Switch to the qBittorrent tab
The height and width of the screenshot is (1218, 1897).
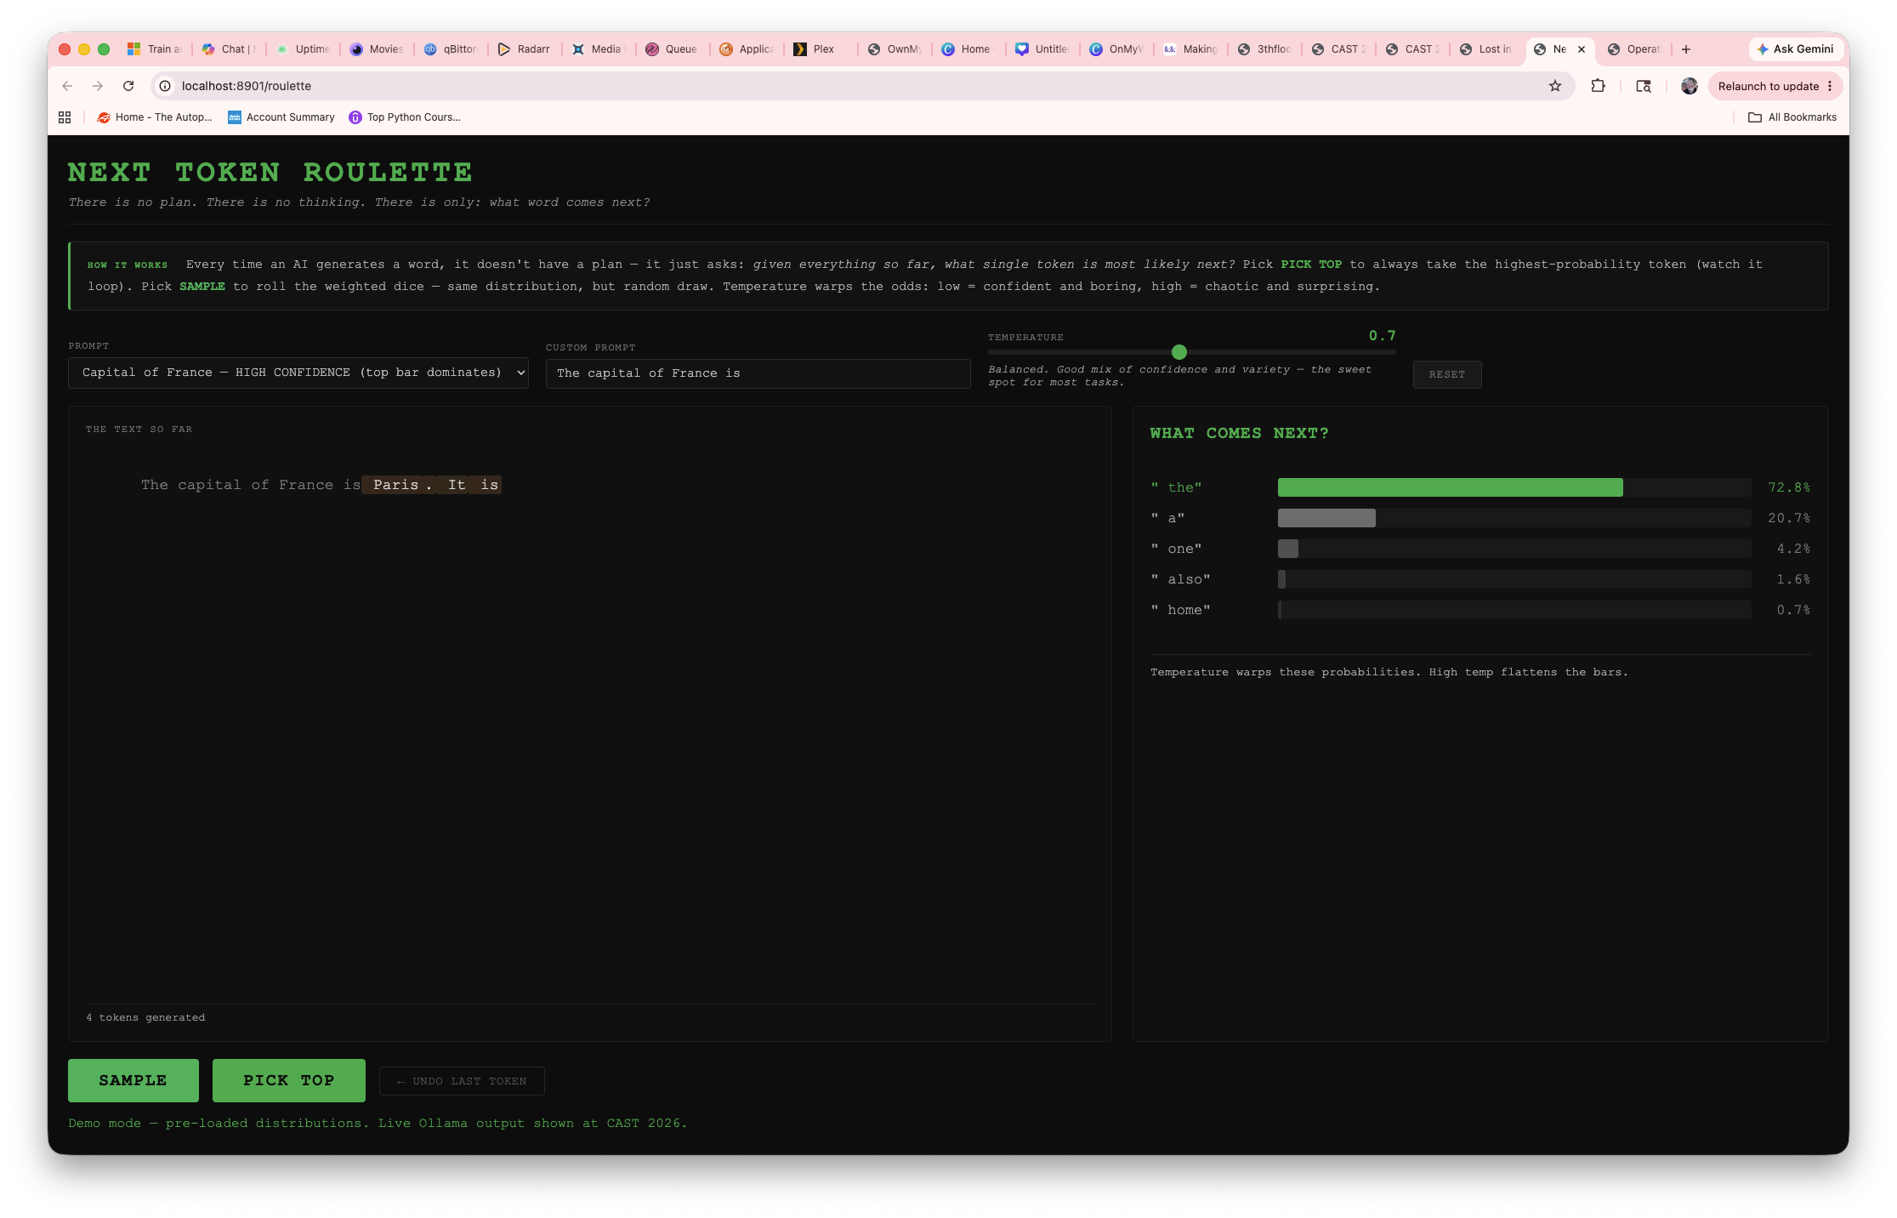[x=451, y=49]
